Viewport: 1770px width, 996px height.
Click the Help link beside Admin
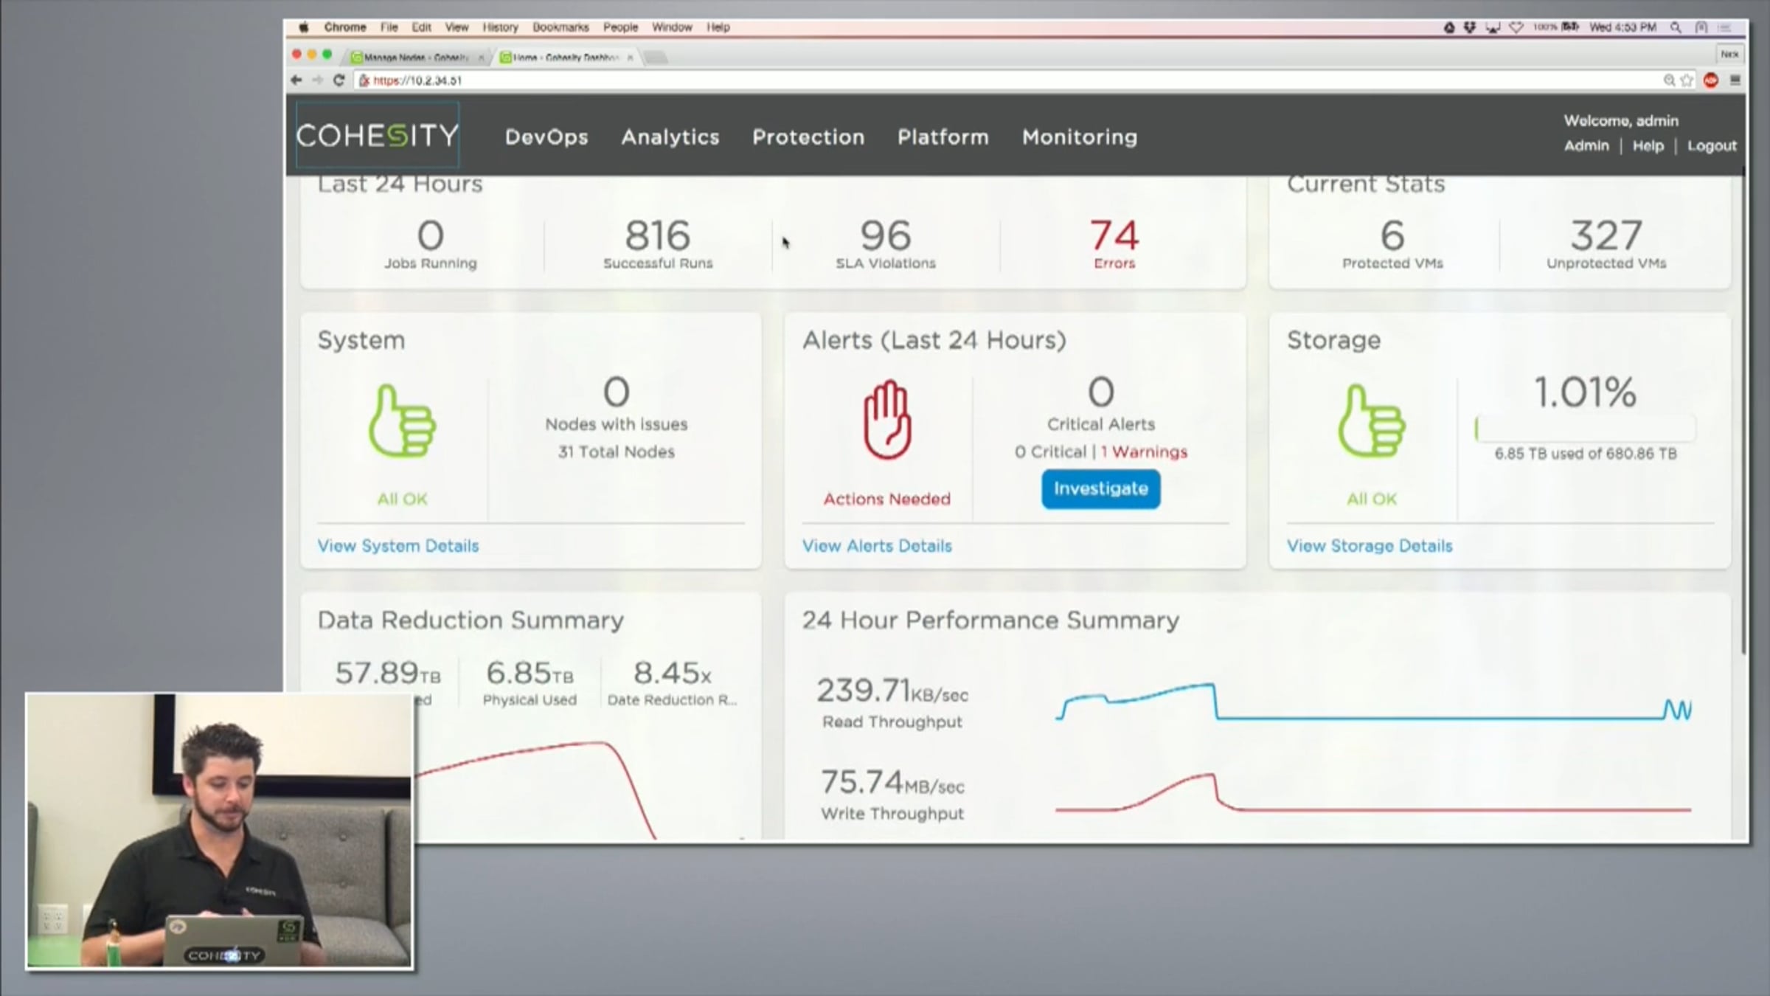[x=1648, y=146]
